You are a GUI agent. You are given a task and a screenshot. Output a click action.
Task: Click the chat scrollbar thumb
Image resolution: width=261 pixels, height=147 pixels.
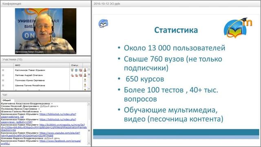(x=89, y=131)
